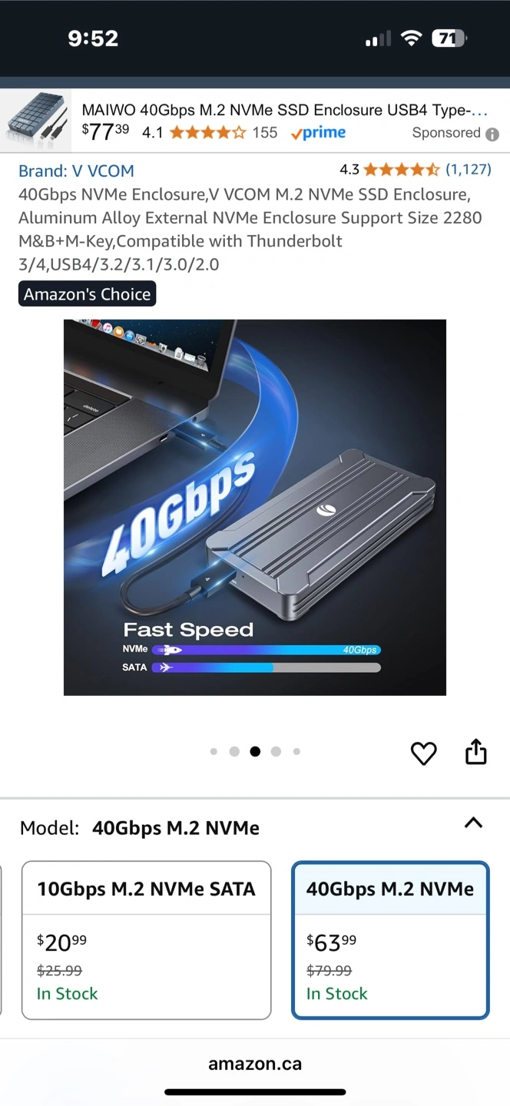The height and width of the screenshot is (1106, 510).
Task: Go to the first image carousel dot
Action: pyautogui.click(x=214, y=752)
